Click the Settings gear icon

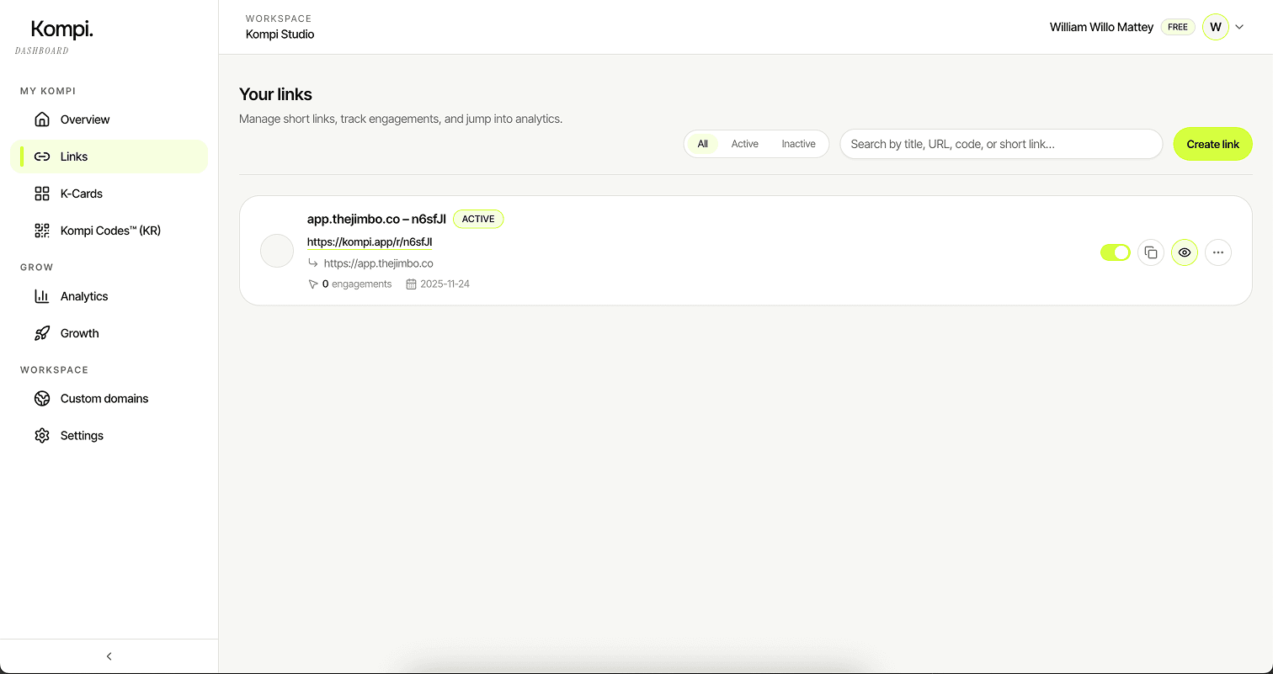click(x=42, y=436)
